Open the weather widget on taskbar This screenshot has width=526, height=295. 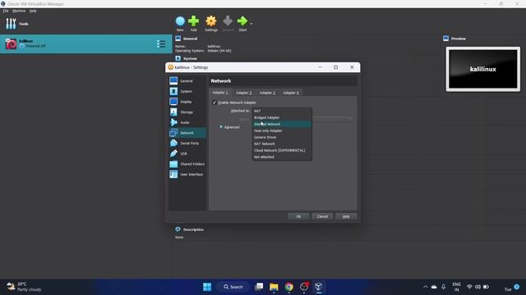pos(24,287)
